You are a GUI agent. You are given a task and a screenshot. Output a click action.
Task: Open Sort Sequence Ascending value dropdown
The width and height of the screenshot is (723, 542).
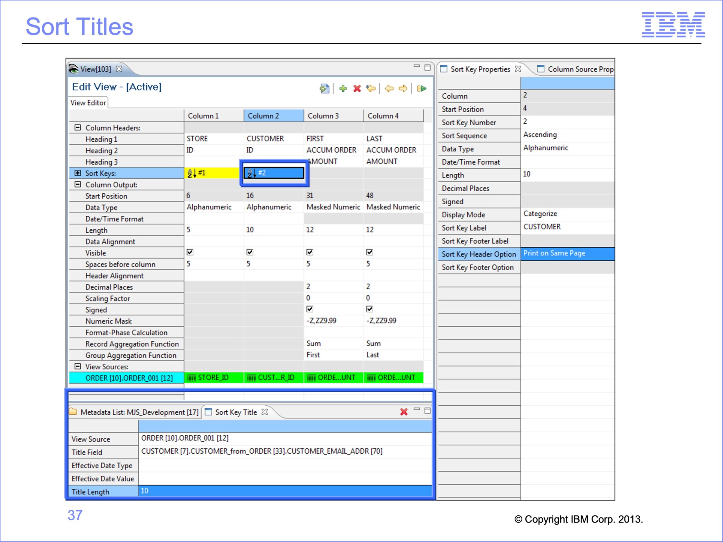(567, 135)
